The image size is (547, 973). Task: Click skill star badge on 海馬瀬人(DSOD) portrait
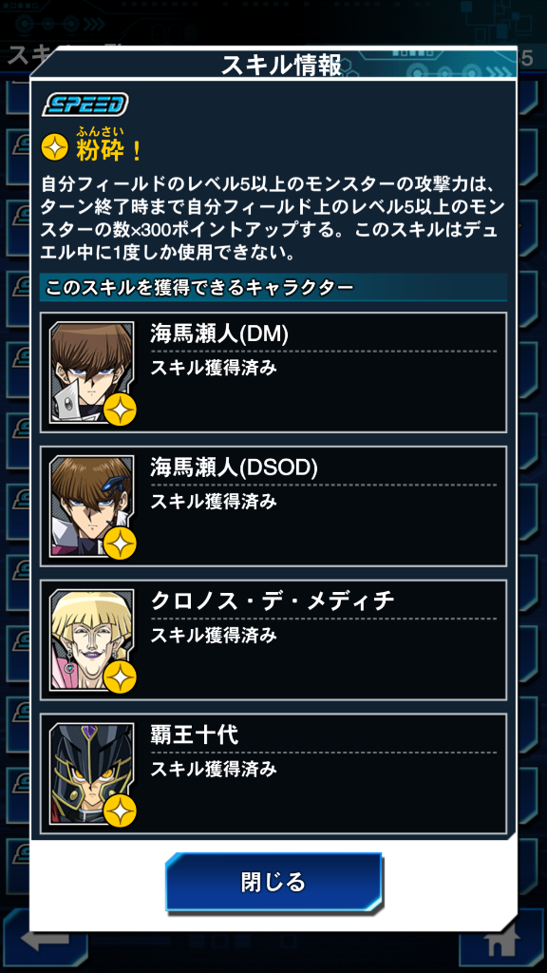120,544
